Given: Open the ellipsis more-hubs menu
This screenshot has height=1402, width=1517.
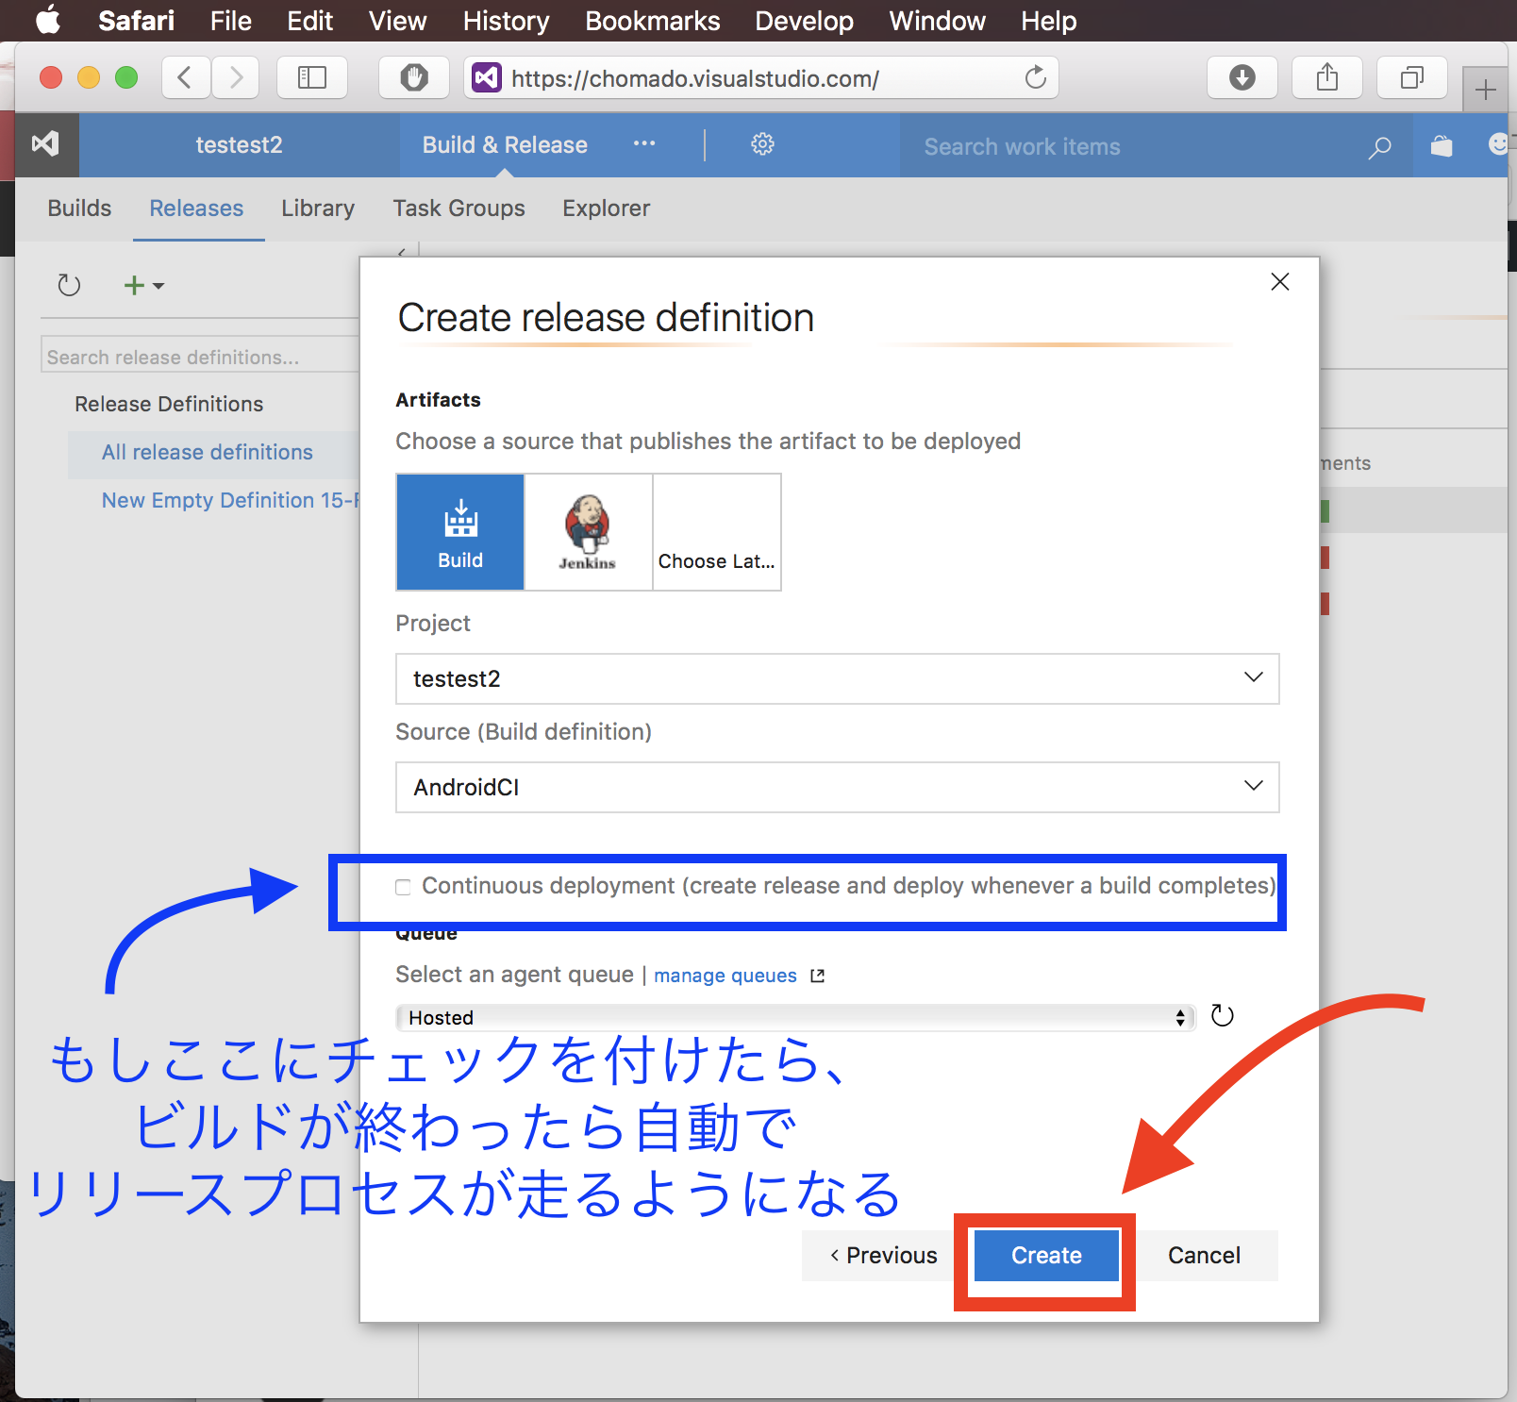Looking at the screenshot, I should pos(644,144).
